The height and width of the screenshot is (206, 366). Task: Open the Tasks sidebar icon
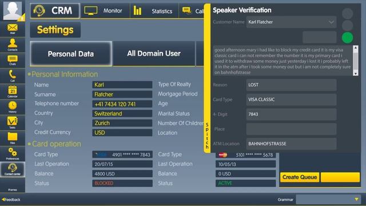pyautogui.click(x=13, y=122)
